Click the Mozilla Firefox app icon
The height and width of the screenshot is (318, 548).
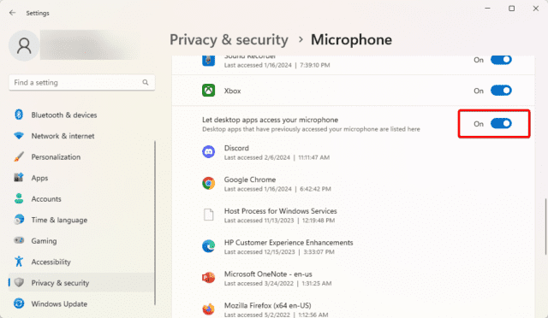tap(209, 309)
